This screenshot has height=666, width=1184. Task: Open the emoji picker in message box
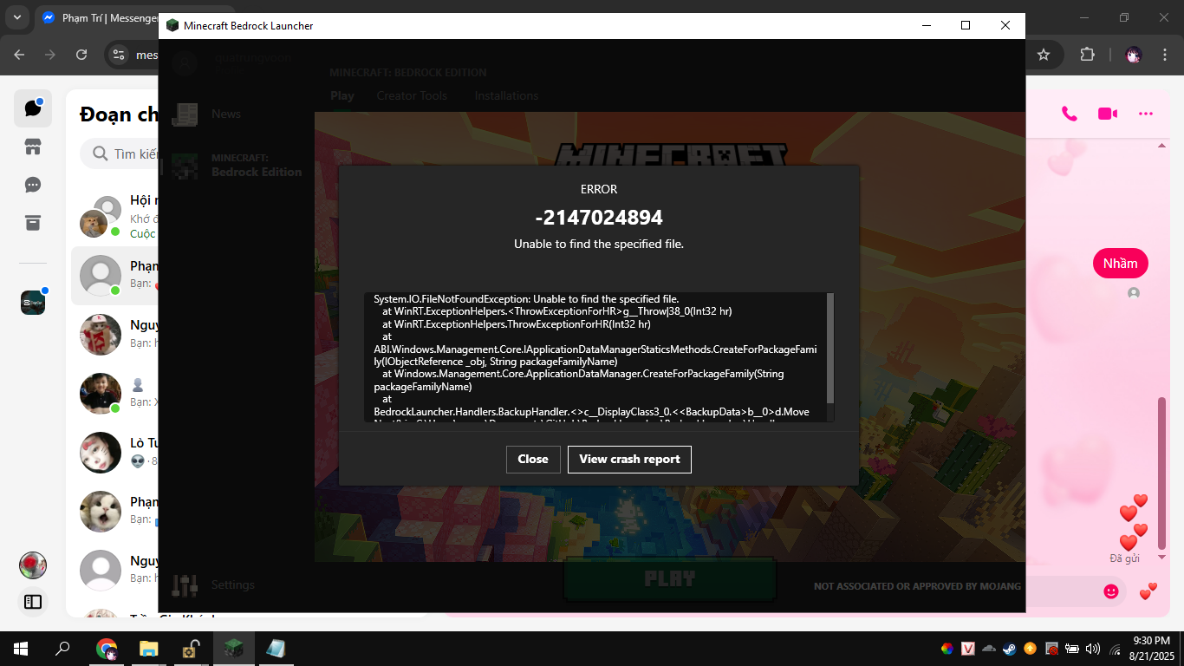(x=1111, y=591)
